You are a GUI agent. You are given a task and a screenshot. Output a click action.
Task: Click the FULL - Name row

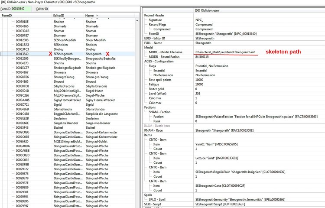pyautogui.click(x=234, y=43)
